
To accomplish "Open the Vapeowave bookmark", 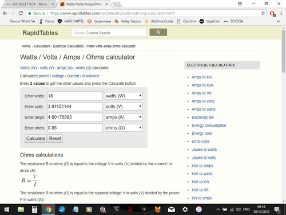I will [100, 21].
